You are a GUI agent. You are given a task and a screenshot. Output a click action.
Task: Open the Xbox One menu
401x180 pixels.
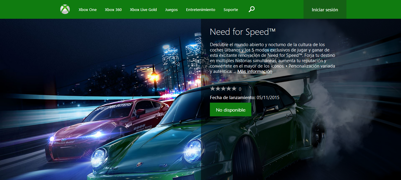tap(88, 10)
